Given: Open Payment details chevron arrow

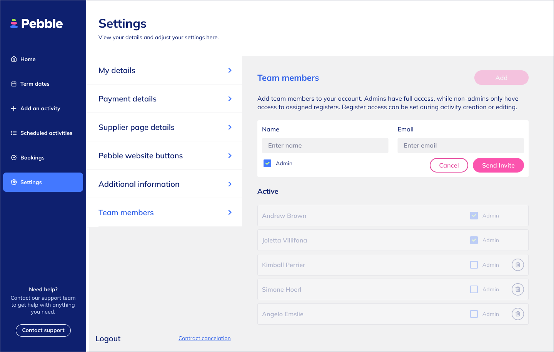Looking at the screenshot, I should click(230, 99).
